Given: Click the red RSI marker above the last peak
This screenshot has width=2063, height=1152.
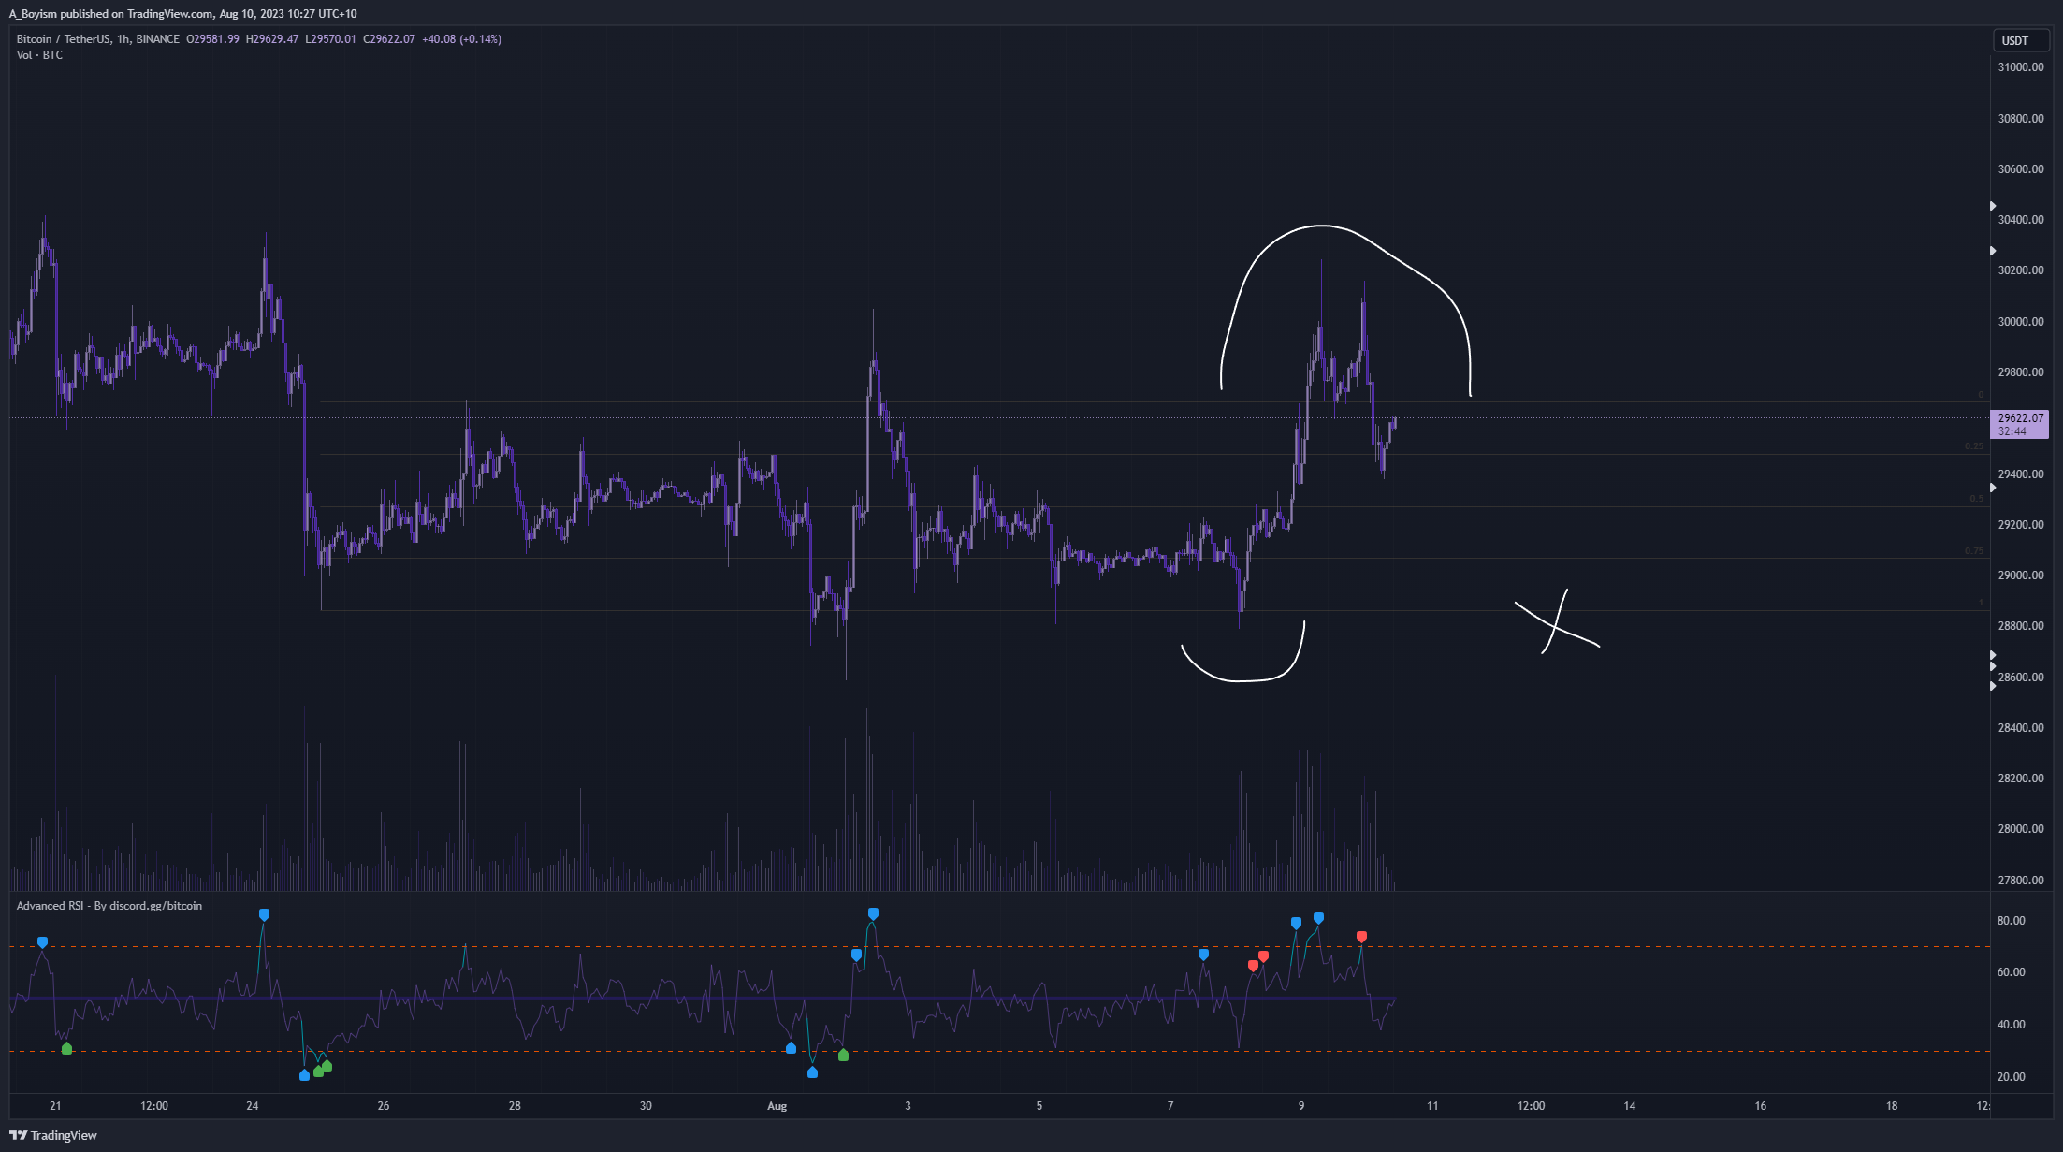Looking at the screenshot, I should pyautogui.click(x=1361, y=937).
